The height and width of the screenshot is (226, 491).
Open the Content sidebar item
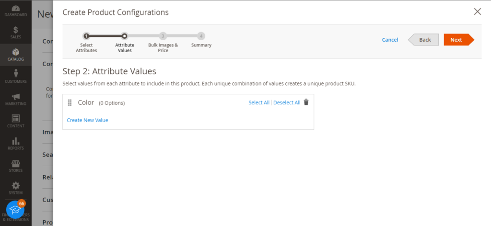point(16,122)
